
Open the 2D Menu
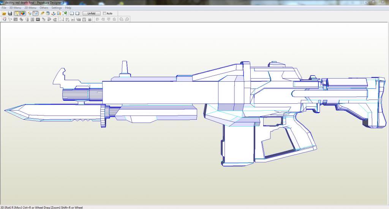30,8
